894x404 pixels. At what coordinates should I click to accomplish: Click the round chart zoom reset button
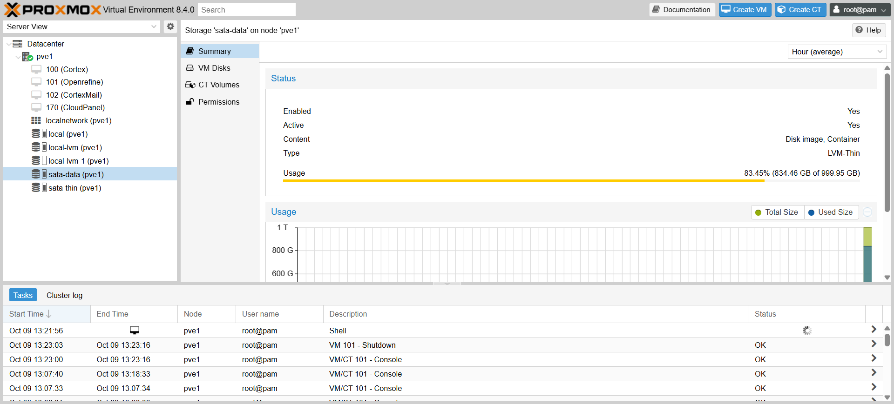pos(867,212)
